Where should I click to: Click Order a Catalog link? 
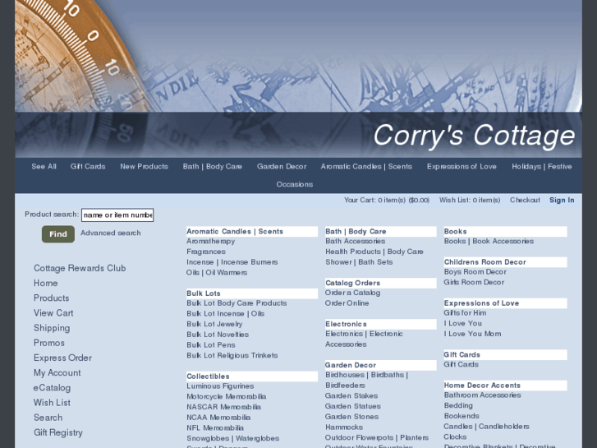pyautogui.click(x=352, y=293)
